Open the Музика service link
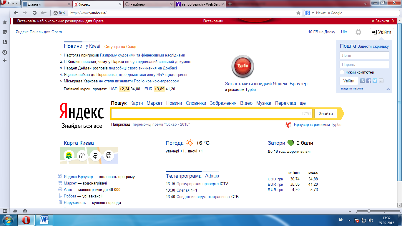 (x=264, y=103)
